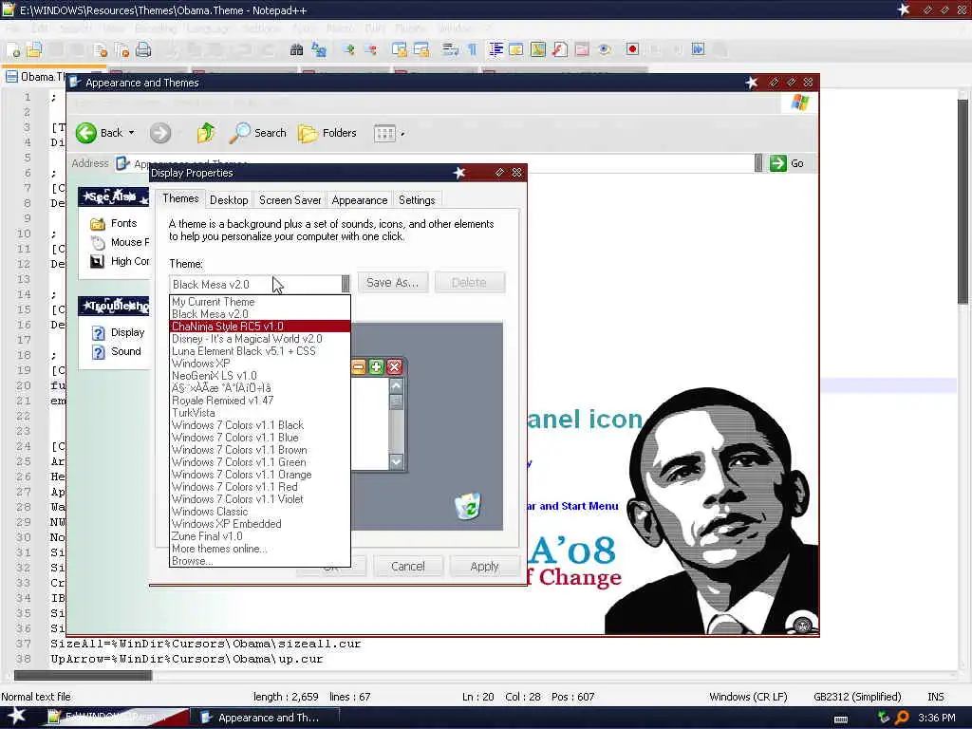Choose Windows 7 Colors v1.1 Orange

tap(260, 475)
